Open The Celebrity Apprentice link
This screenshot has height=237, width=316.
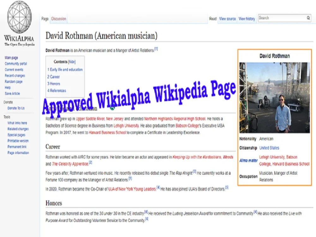pos(70,164)
